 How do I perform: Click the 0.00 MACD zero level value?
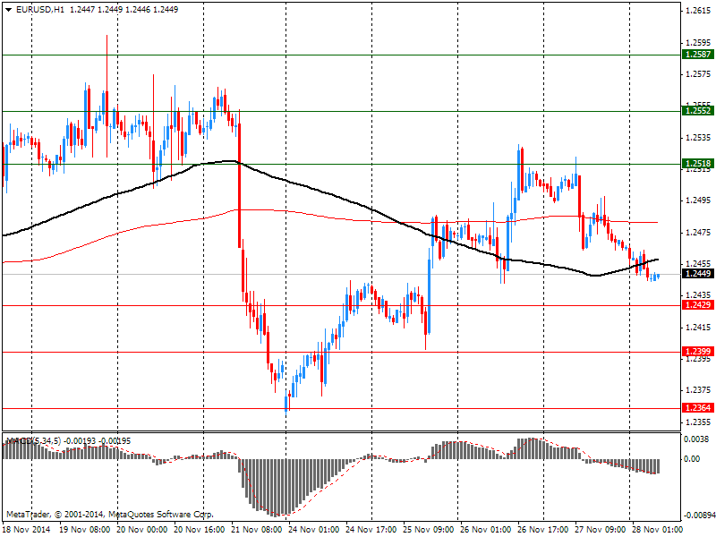[692, 459]
